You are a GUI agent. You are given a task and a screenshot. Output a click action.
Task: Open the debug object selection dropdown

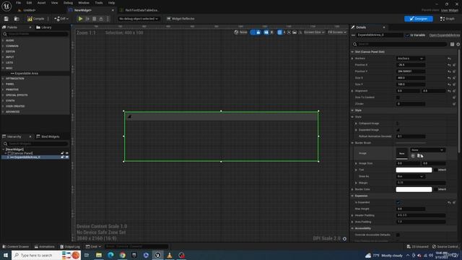pos(139,19)
